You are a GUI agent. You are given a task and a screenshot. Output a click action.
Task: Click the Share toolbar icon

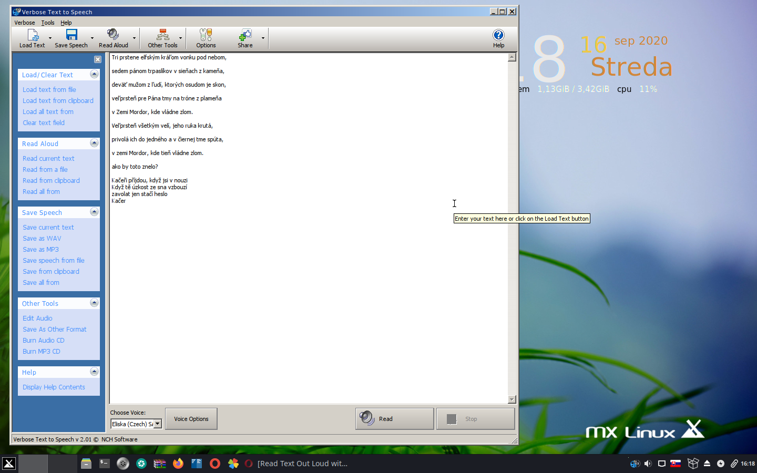(x=245, y=38)
